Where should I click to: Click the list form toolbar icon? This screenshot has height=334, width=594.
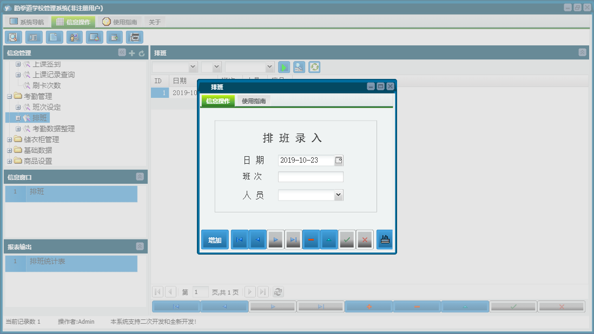tap(34, 37)
